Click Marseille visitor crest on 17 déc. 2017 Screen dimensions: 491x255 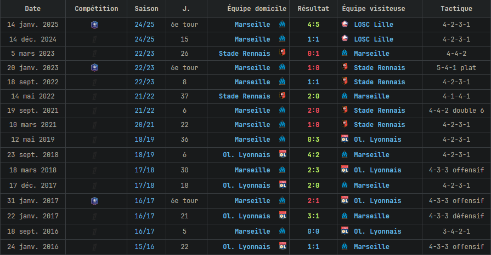click(345, 185)
